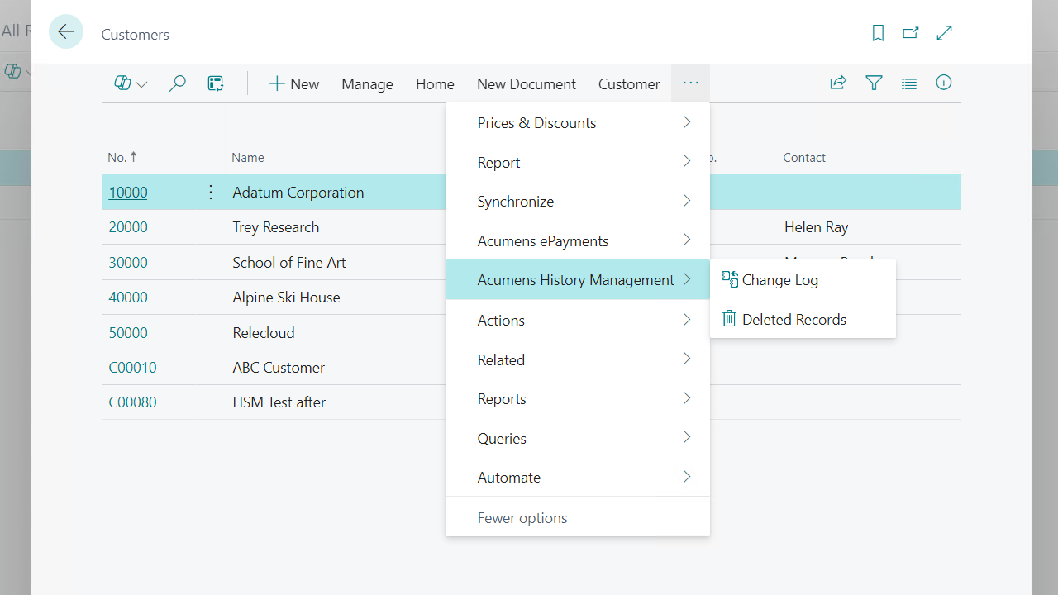Click the bookmark icon
The width and height of the screenshot is (1058, 595).
click(x=878, y=33)
